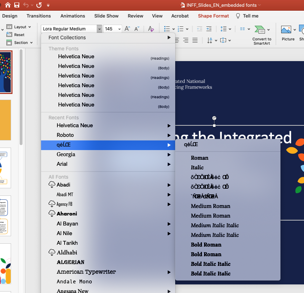Click the font name field Lora Regular Medium

pyautogui.click(x=69, y=29)
